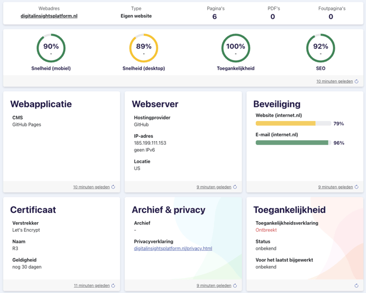The image size is (366, 293).
Task: Refresh the Beveiliging card data
Action: [356, 187]
